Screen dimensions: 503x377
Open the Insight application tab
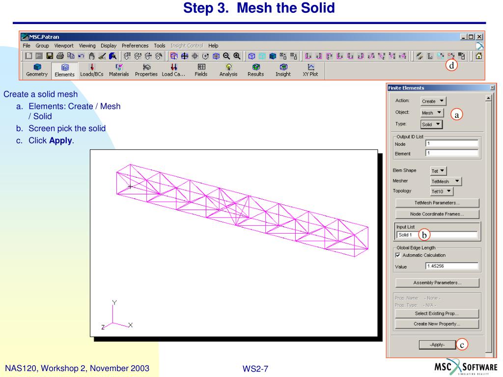[x=283, y=70]
